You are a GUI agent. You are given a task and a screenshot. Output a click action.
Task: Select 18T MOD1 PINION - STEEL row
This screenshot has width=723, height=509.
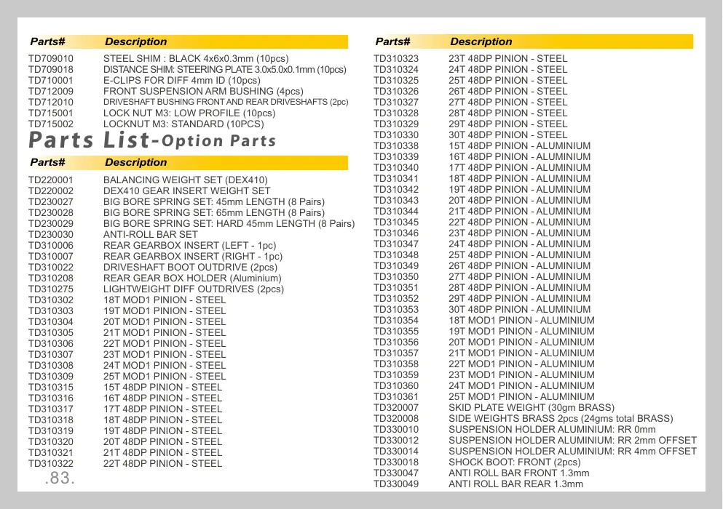pos(127,300)
